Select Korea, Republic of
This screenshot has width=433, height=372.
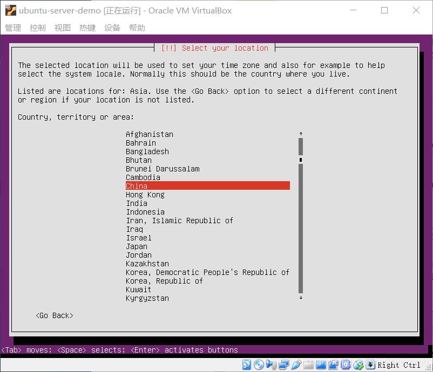click(164, 281)
